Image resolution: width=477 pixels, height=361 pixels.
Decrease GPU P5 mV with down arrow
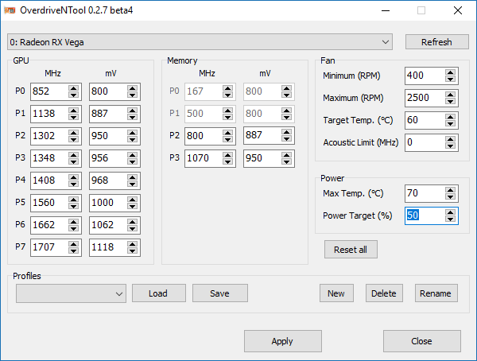132,206
